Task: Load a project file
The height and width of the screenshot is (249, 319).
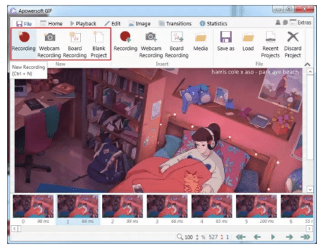Action: (x=248, y=42)
